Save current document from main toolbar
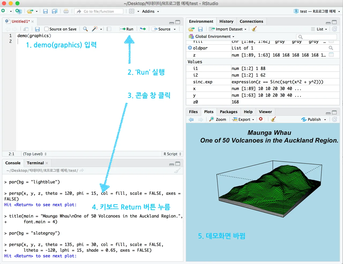The width and height of the screenshot is (343, 264). pyautogui.click(x=45, y=11)
